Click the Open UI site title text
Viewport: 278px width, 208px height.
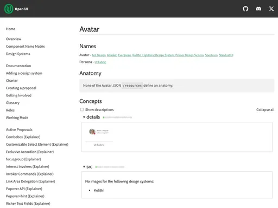click(x=21, y=9)
